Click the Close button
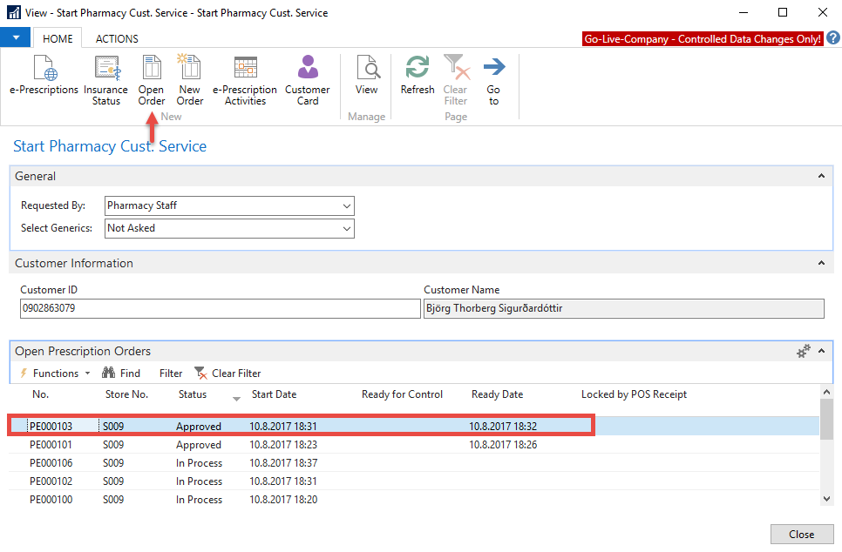This screenshot has height=552, width=842. pyautogui.click(x=801, y=535)
